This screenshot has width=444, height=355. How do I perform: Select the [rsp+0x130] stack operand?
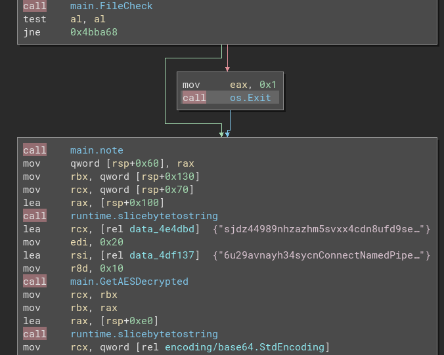(167, 177)
